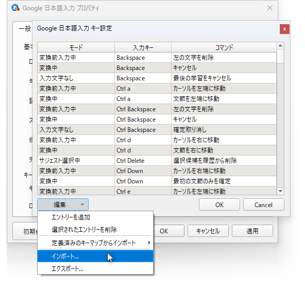
Task: Sort by the コマンド column header
Action: pos(224,47)
